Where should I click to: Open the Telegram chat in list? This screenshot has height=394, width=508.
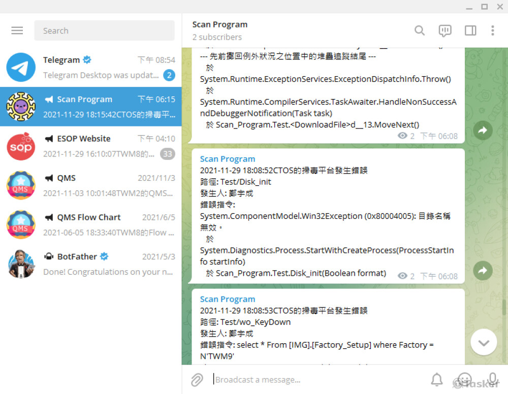coord(91,67)
